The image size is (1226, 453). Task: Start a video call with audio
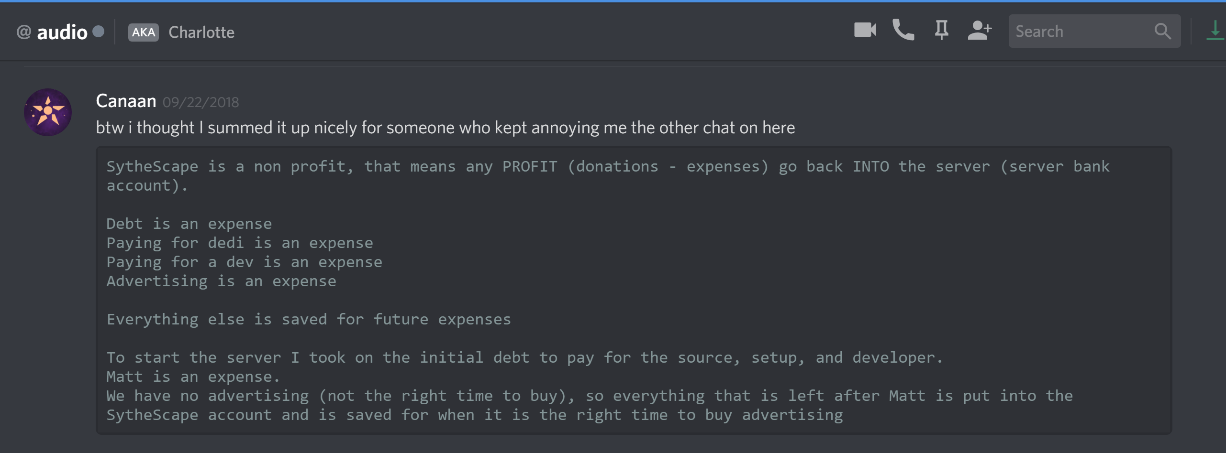point(865,31)
